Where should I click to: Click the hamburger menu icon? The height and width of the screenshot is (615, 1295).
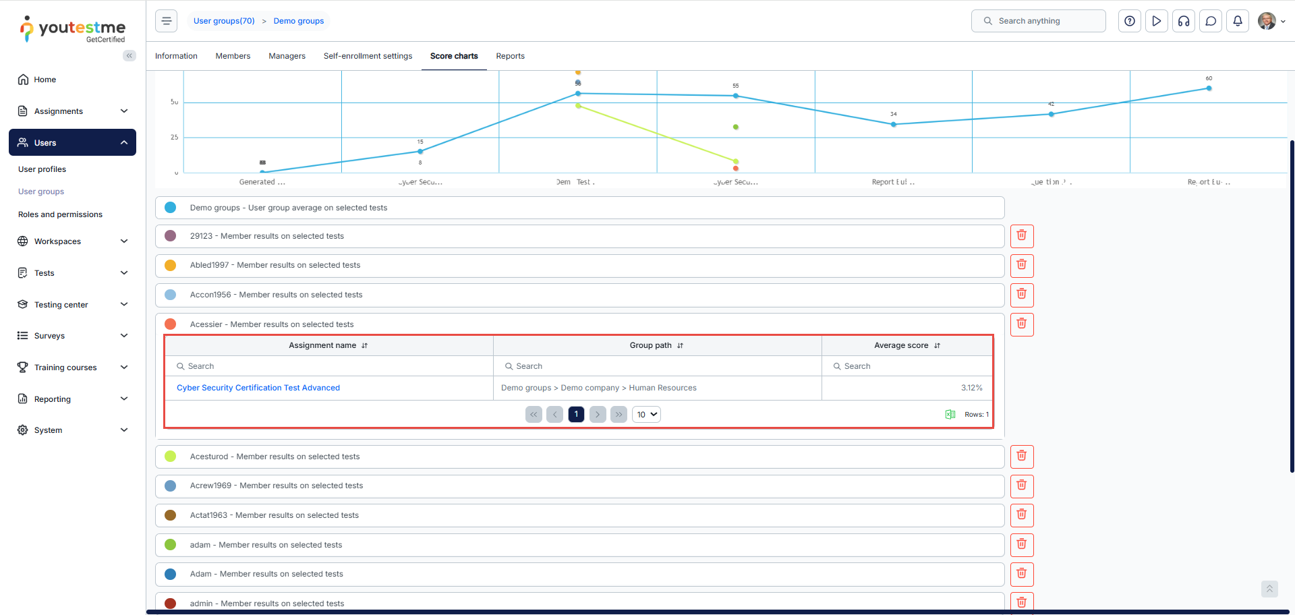click(x=166, y=21)
